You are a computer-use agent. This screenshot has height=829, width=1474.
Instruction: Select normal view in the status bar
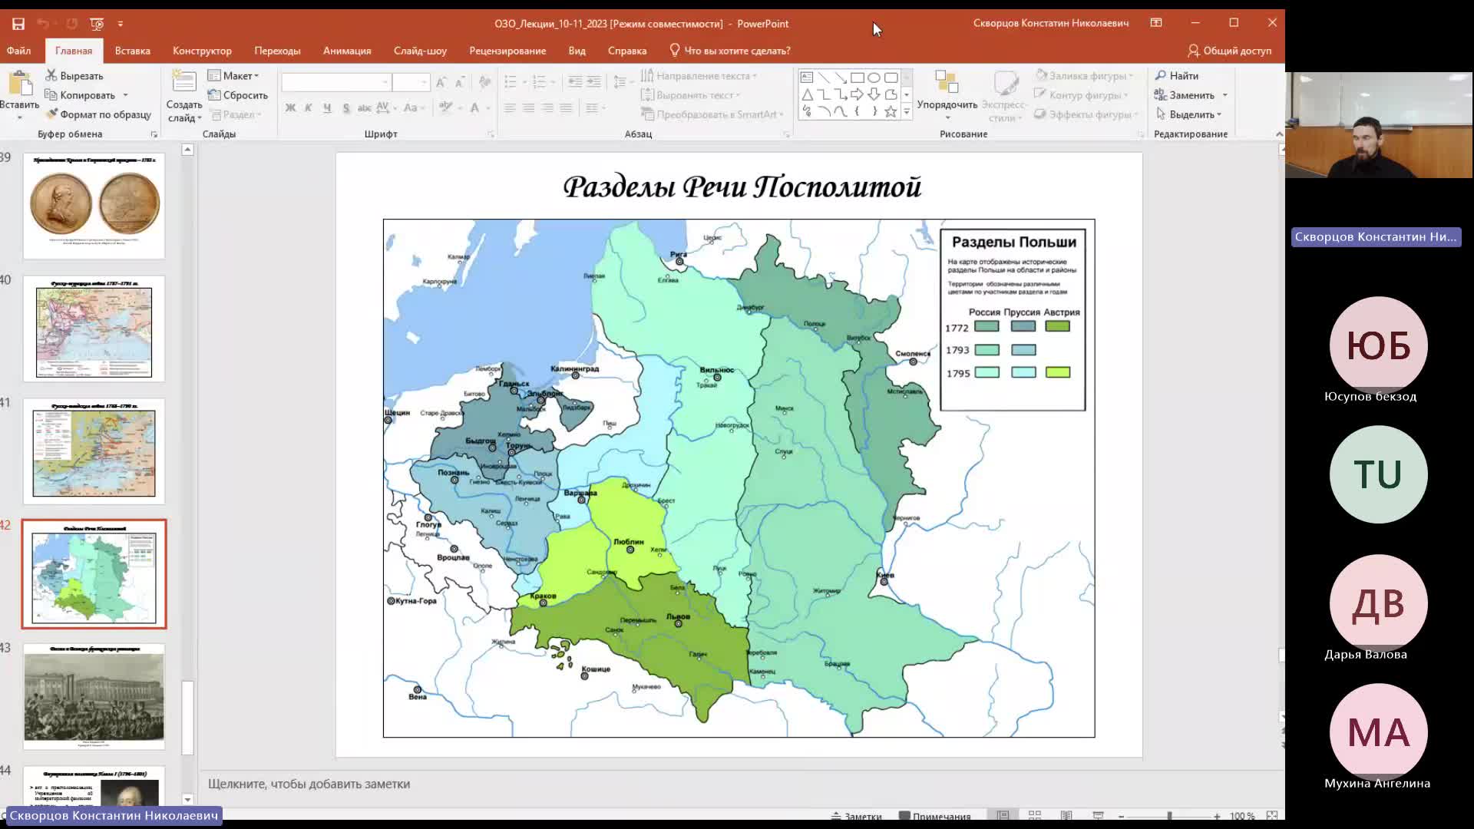[x=1003, y=815]
